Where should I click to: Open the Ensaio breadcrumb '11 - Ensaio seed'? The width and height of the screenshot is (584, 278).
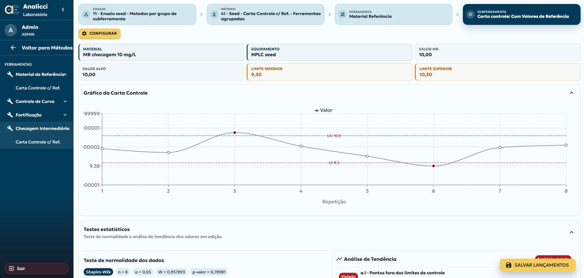[x=137, y=14]
